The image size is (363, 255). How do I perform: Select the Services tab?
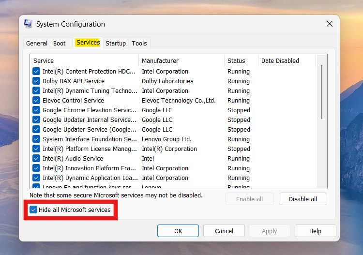pyautogui.click(x=88, y=43)
